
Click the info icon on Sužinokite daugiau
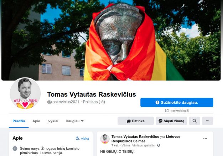(157, 102)
